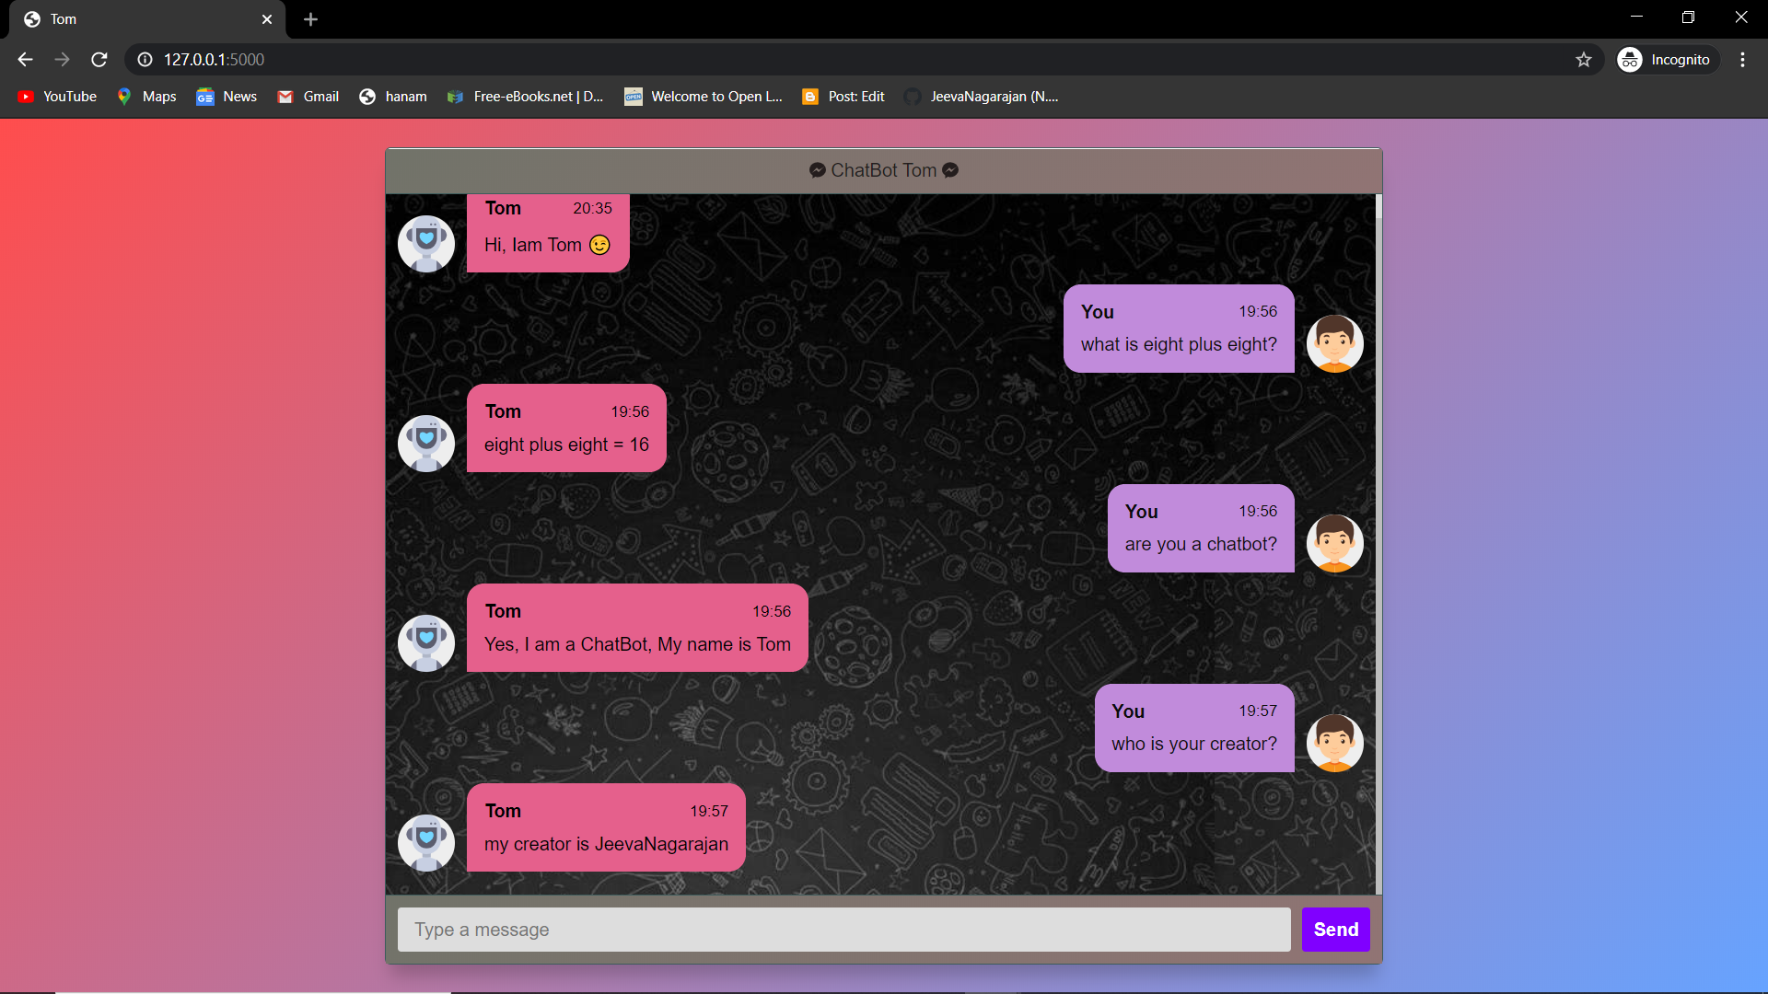
Task: Select the Tom tab
Action: pos(138,19)
